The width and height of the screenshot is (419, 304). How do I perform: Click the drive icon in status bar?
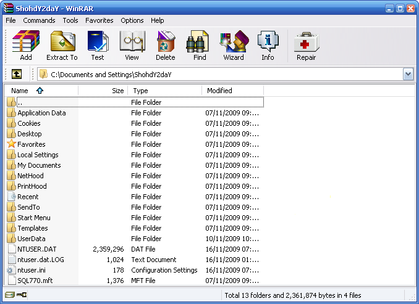point(10,295)
